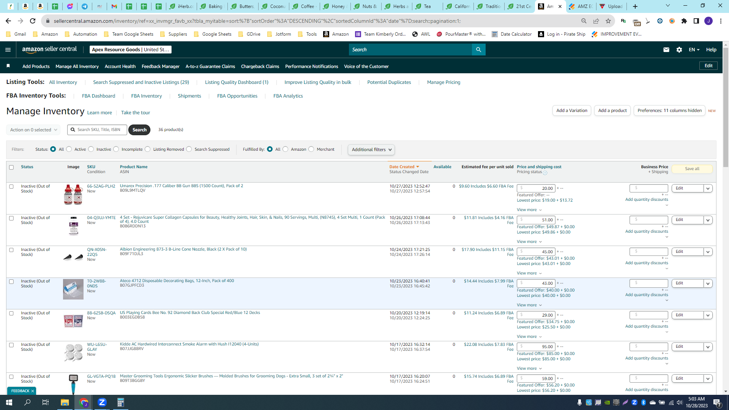
Task: Click the Chrome side panel icon
Action: [x=696, y=21]
